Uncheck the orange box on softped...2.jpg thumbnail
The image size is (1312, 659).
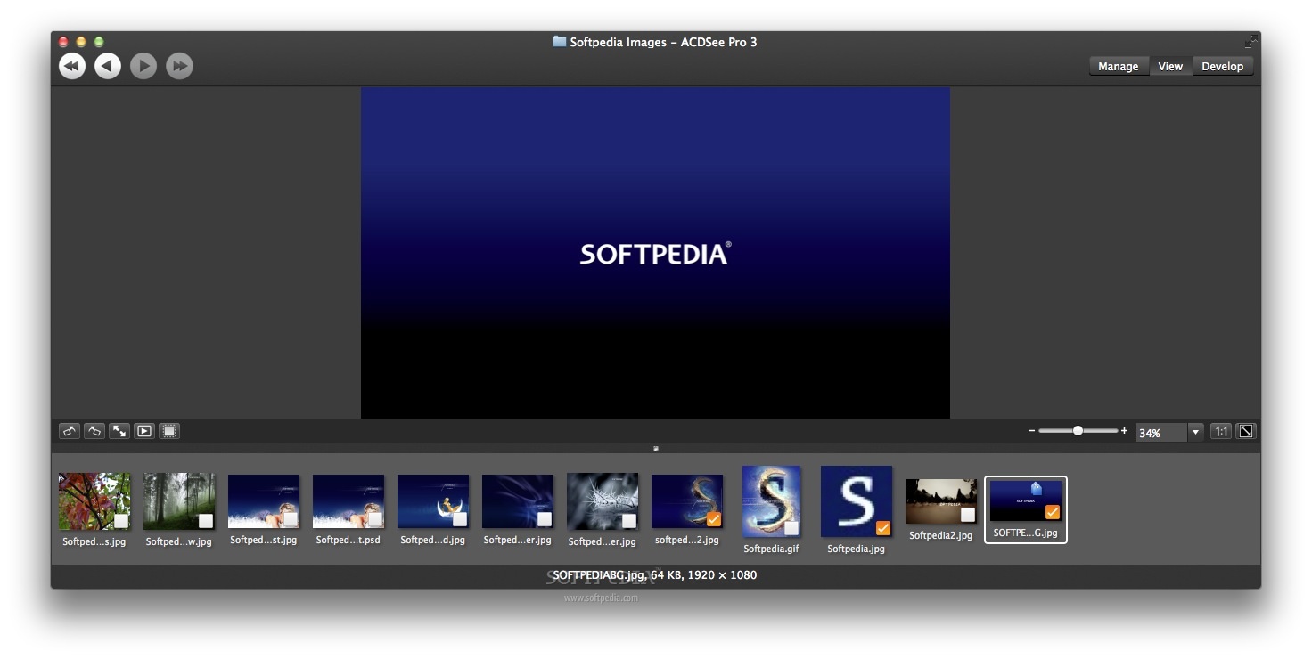714,519
